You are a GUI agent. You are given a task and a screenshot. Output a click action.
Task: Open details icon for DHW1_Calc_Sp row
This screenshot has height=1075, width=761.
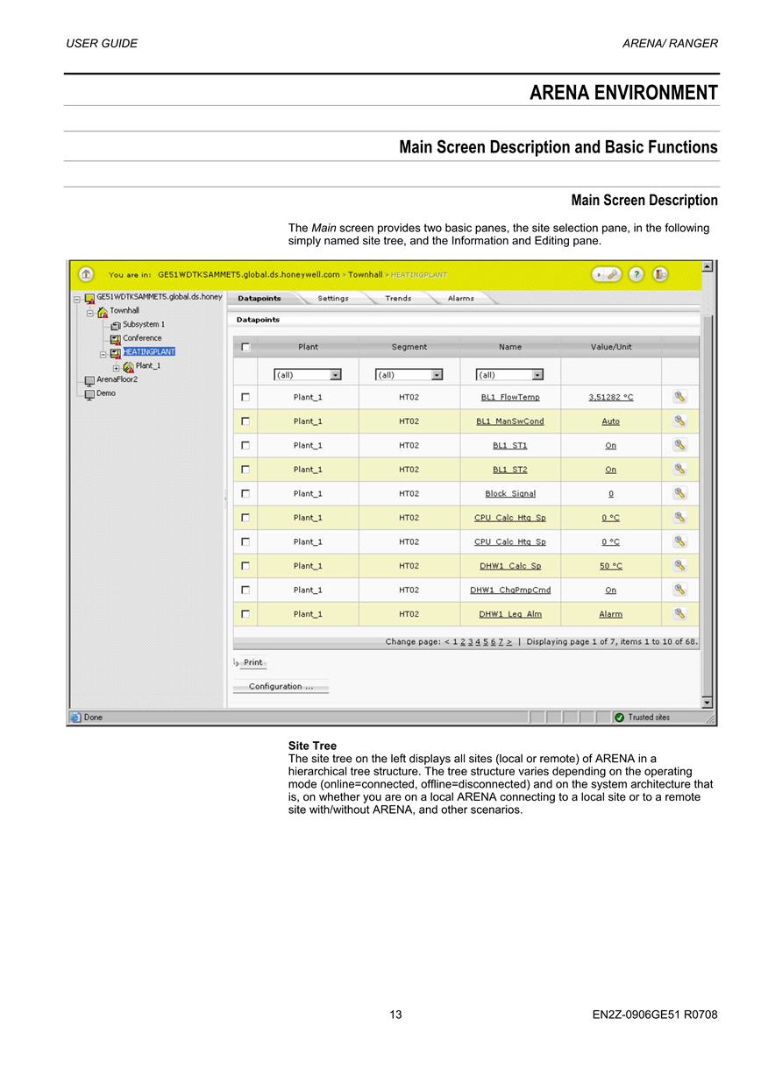[679, 565]
